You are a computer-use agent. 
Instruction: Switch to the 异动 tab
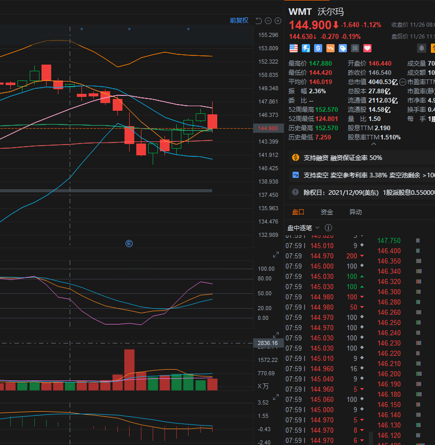(x=355, y=212)
